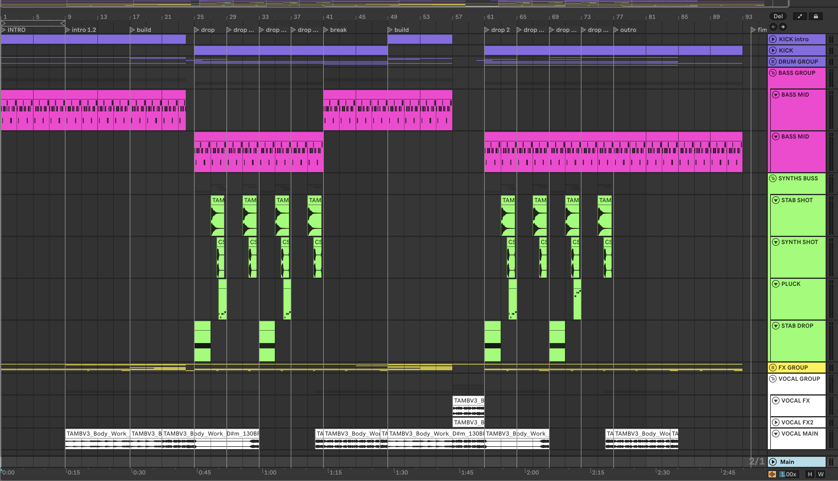This screenshot has width=838, height=481.
Task: Jump to previous locator arrow
Action: pyautogui.click(x=773, y=27)
